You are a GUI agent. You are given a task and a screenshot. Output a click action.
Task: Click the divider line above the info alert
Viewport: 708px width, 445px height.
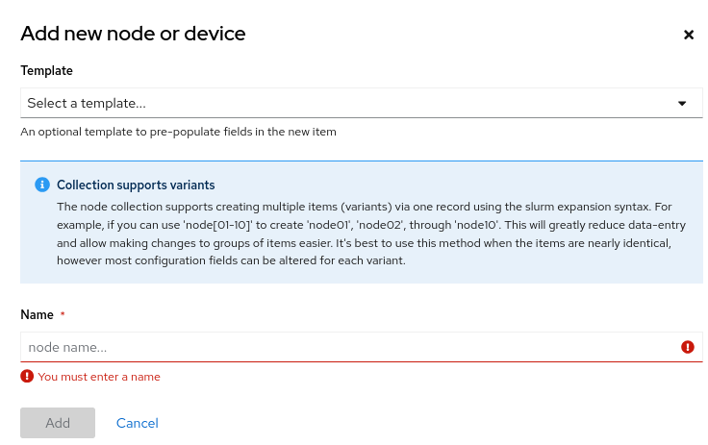362,161
